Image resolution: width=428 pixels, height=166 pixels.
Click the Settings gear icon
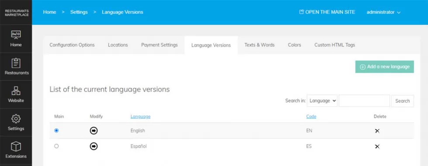tap(16, 119)
